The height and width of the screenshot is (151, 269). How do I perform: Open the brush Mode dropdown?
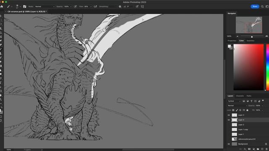[45, 7]
